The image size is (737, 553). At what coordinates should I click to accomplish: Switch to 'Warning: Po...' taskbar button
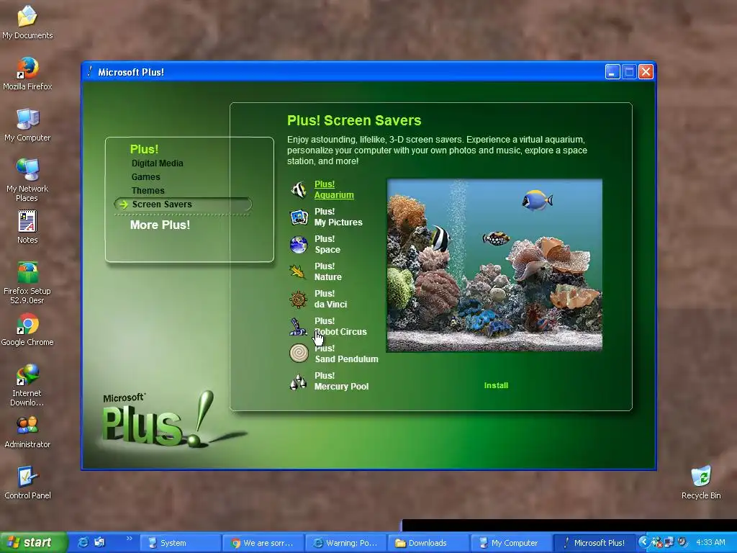(x=345, y=543)
